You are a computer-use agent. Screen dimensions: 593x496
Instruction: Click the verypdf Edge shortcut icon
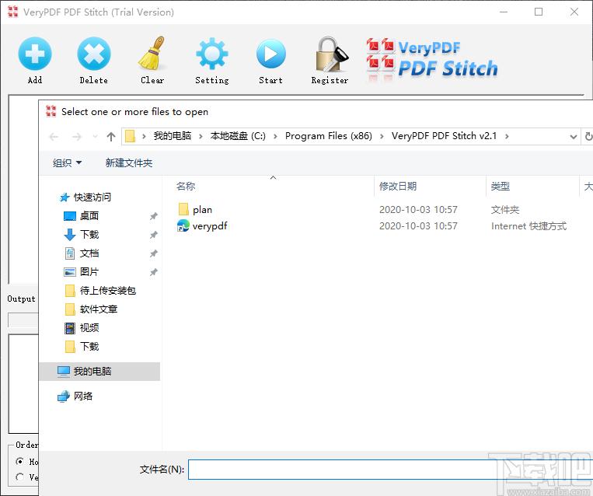pos(183,226)
